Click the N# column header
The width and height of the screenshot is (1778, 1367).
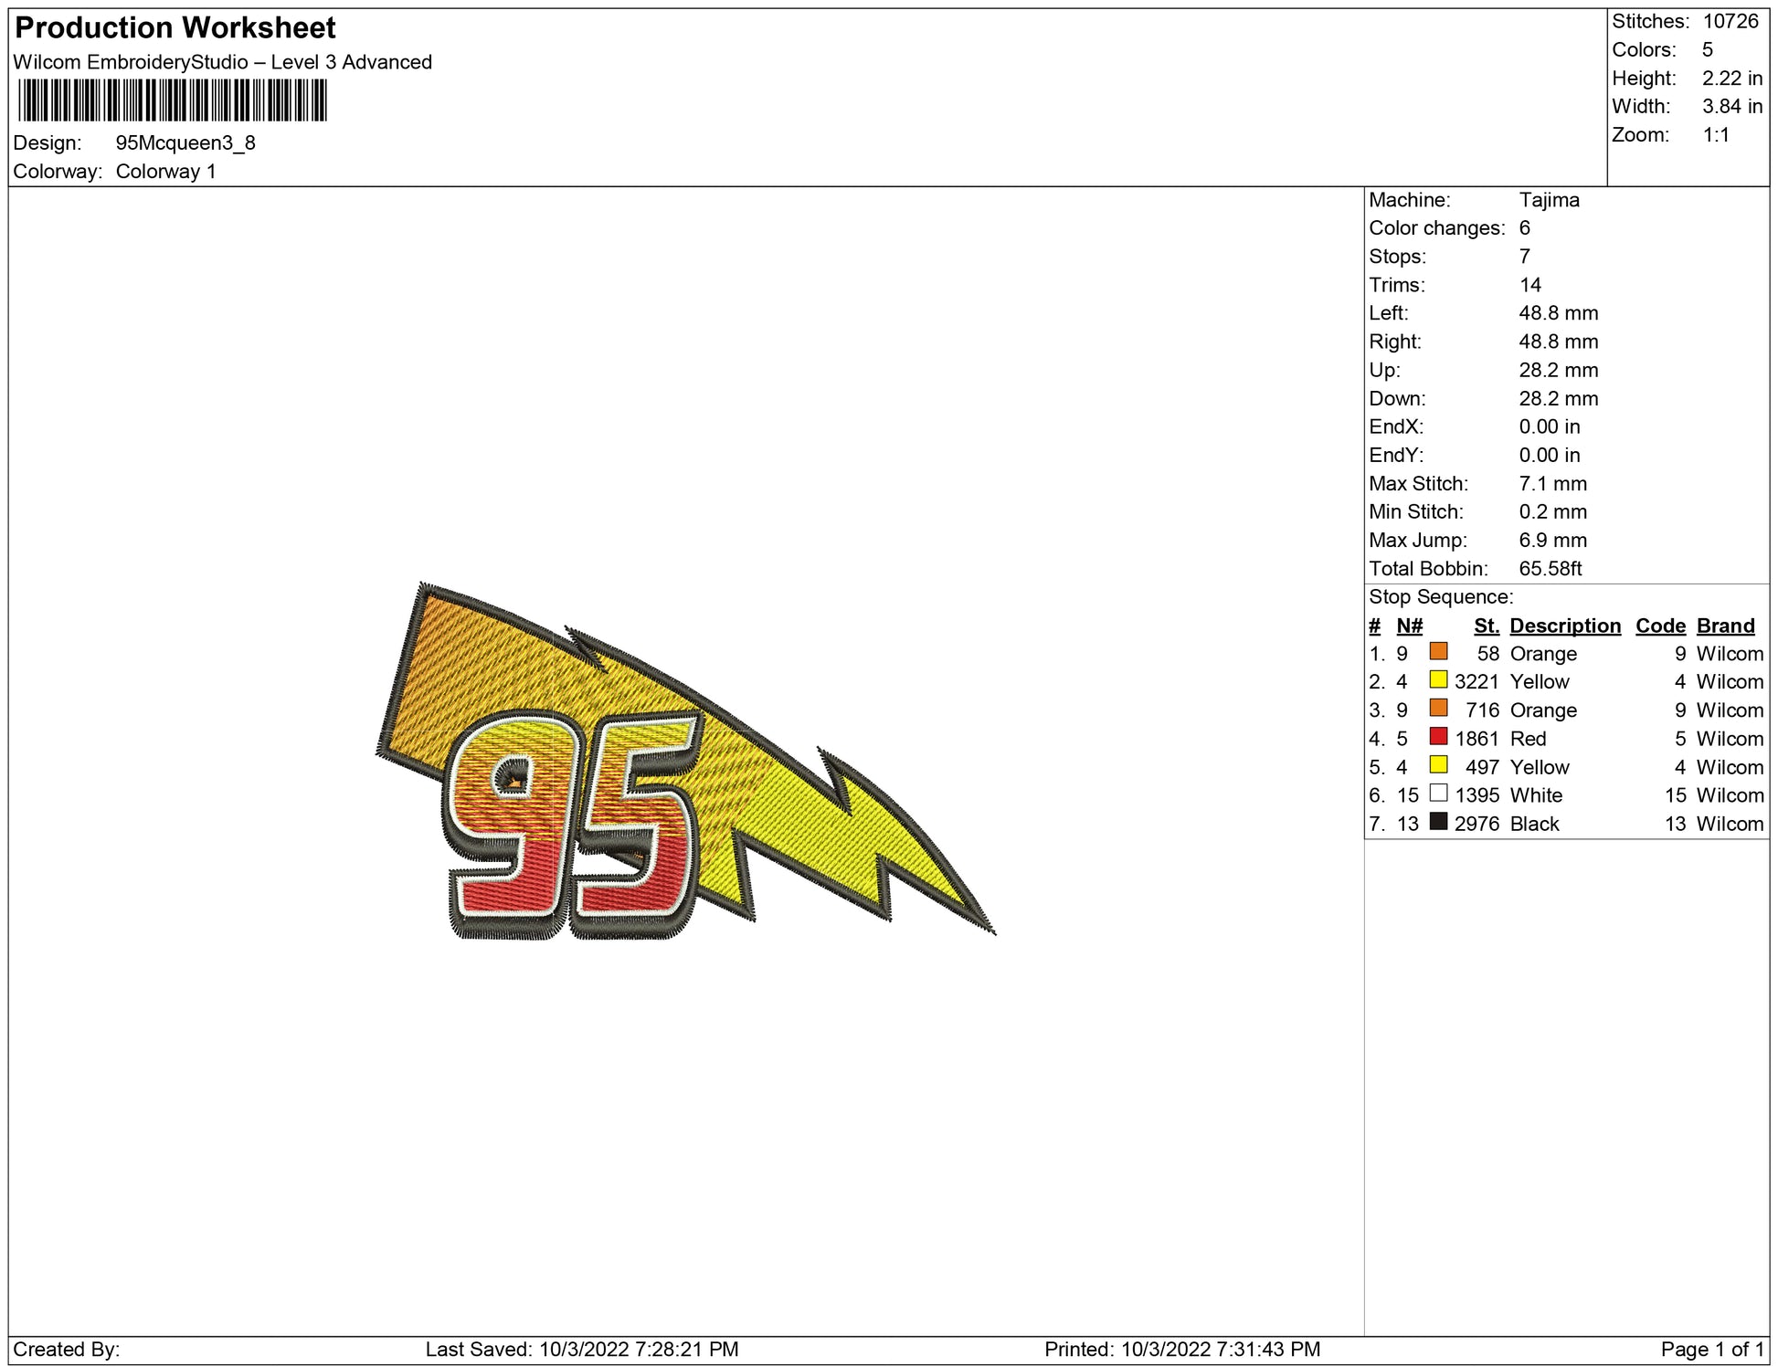(x=1409, y=626)
